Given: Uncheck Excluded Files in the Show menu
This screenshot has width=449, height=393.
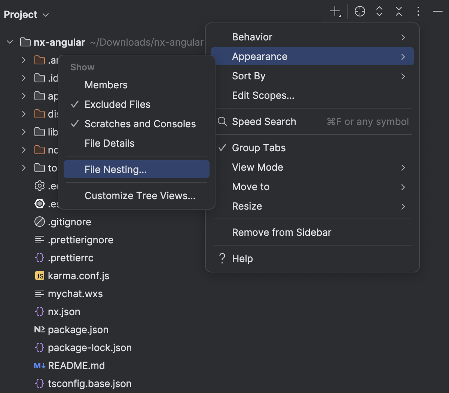Looking at the screenshot, I should [118, 104].
